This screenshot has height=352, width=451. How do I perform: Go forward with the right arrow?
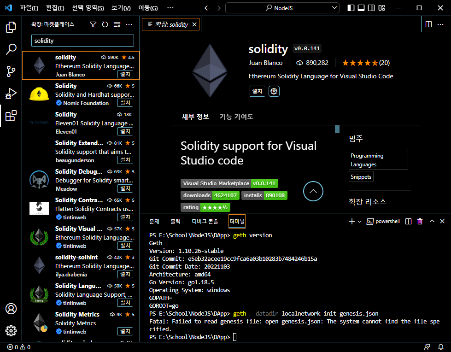coord(218,8)
